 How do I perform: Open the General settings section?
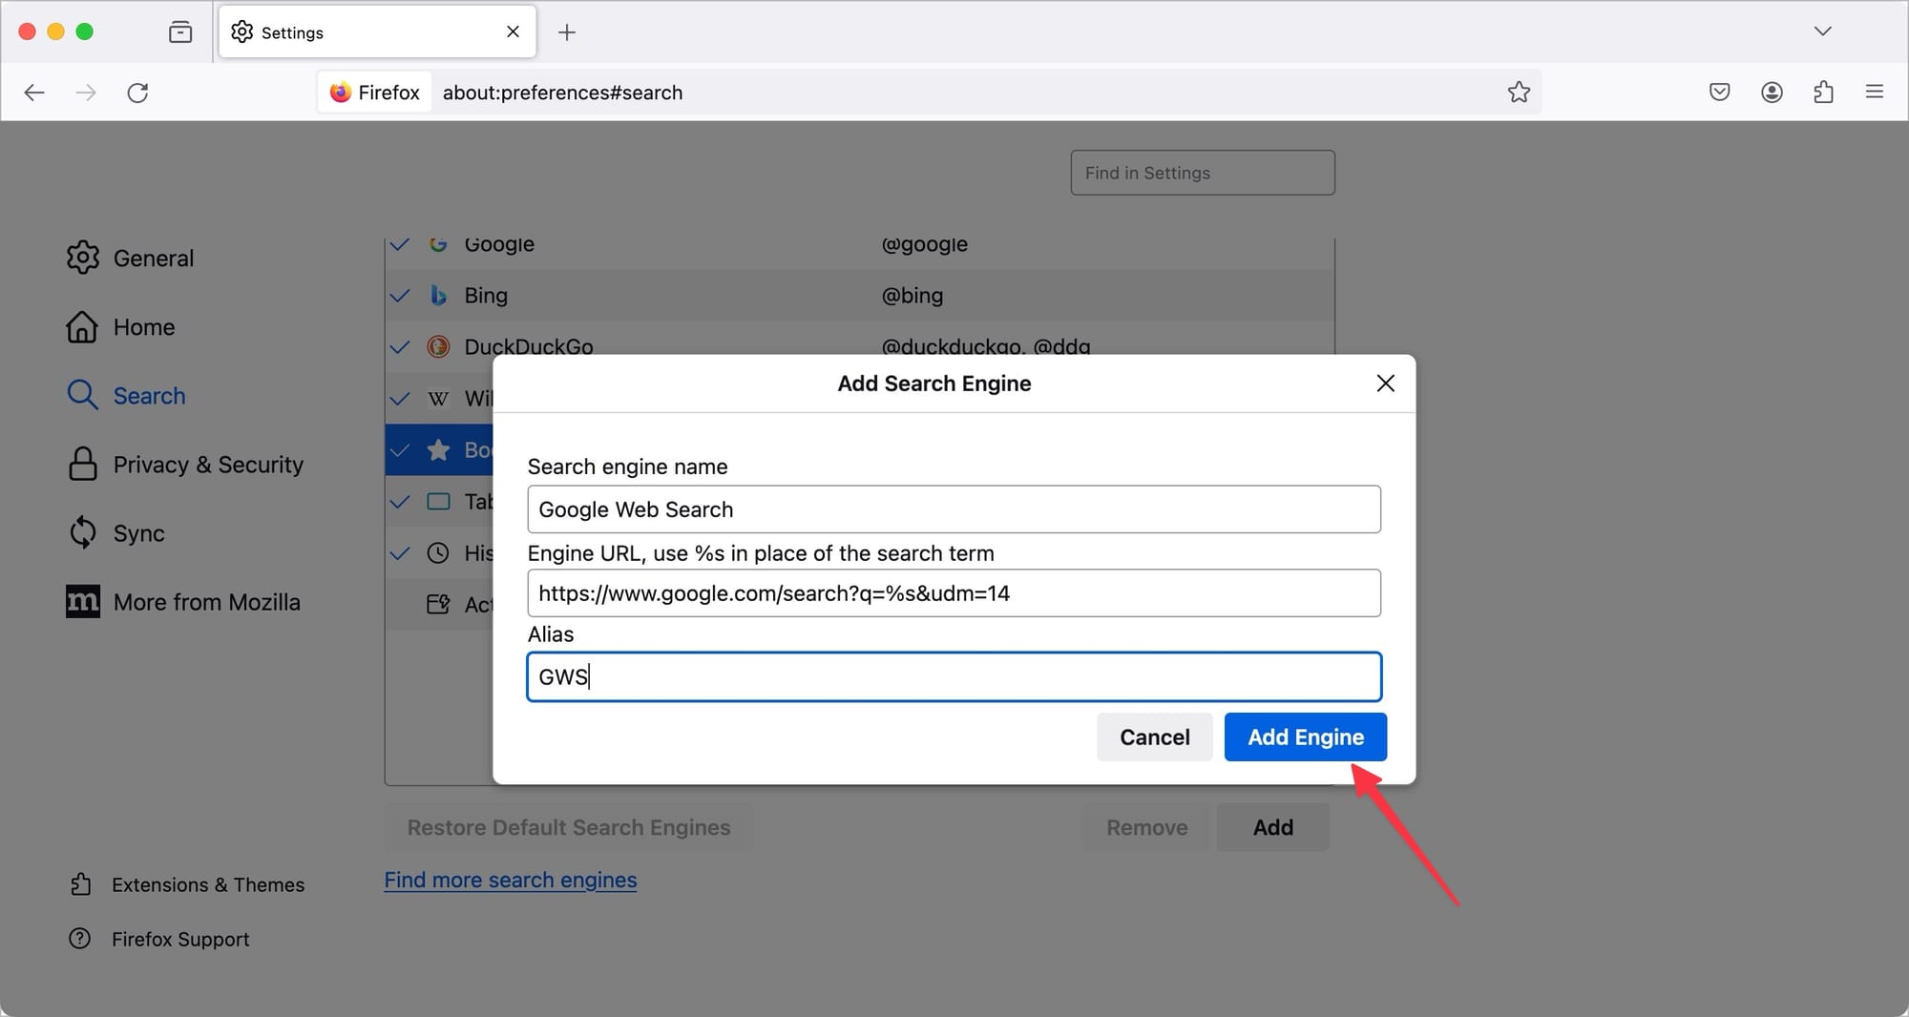130,258
